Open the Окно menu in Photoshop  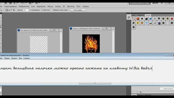tap(78, 7)
